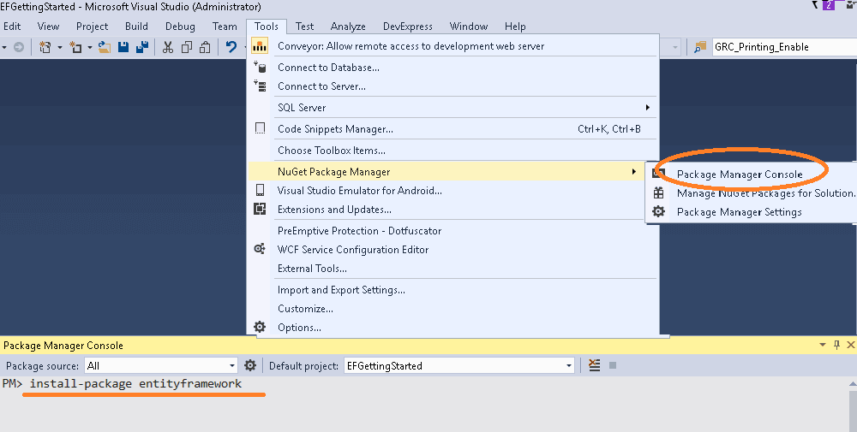Open the Tools menu
Screen dimensions: 857x432
tap(267, 27)
